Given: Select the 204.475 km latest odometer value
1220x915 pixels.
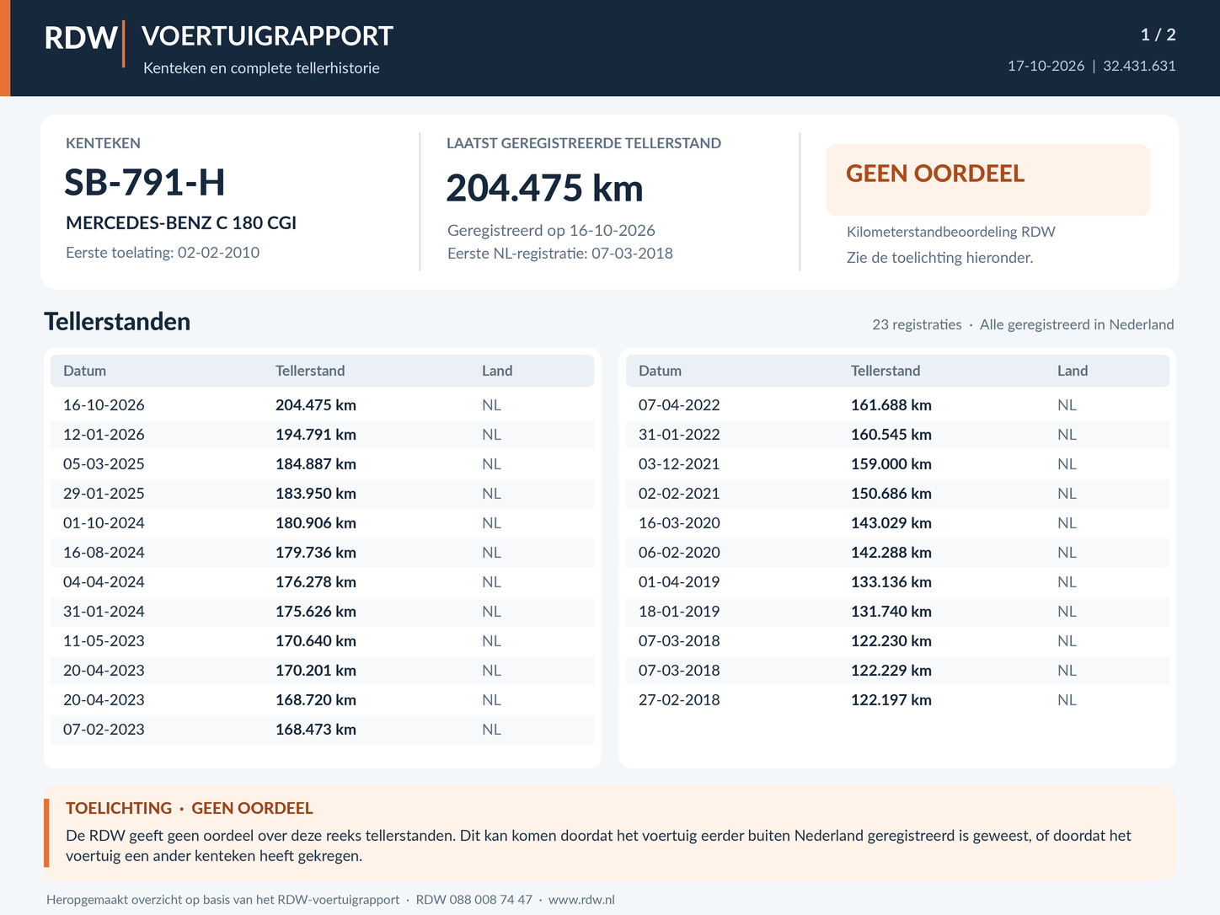Looking at the screenshot, I should tap(544, 188).
